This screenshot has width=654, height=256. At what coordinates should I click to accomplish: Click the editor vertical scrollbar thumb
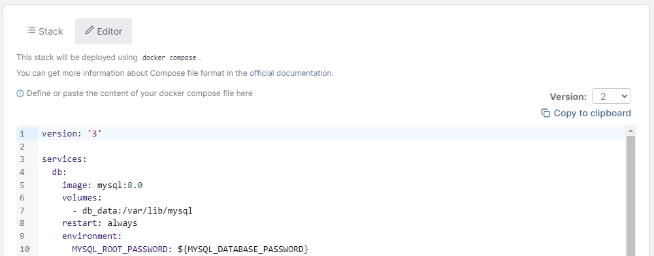pos(630,195)
